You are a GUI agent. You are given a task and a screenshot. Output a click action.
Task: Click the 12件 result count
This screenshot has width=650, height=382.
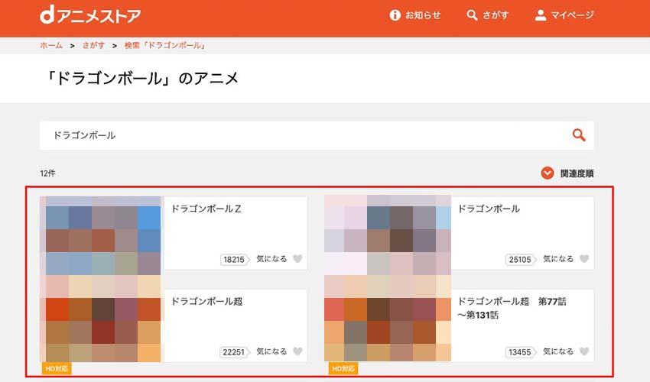[47, 173]
